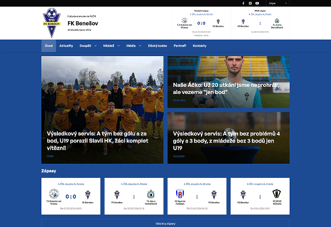Open the Instagram icon in top bar
Image resolution: width=331 pixels, height=227 pixels.
pyautogui.click(x=250, y=3)
